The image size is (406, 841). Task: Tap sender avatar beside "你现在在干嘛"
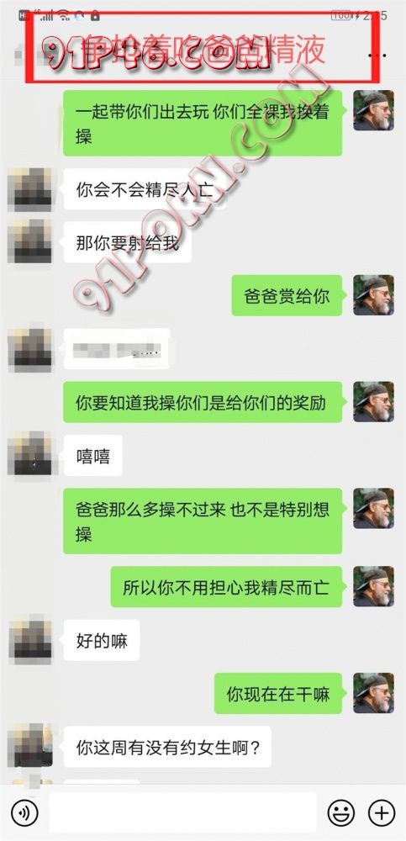373,693
